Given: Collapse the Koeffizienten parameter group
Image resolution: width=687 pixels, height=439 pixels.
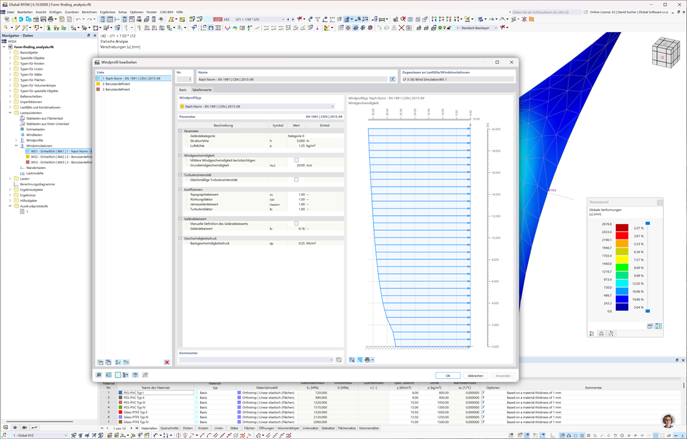Looking at the screenshot, I should (x=180, y=189).
